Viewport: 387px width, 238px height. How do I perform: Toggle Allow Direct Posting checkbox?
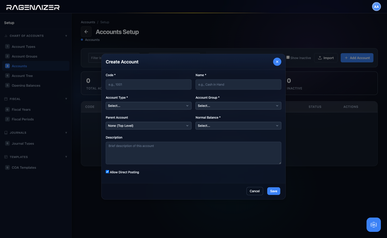coord(107,172)
